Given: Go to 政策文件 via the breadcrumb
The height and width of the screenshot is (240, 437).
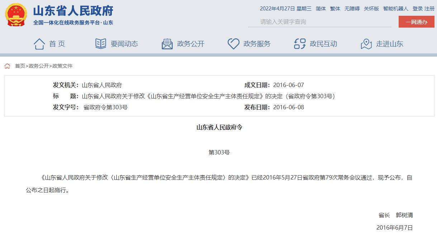Looking at the screenshot, I should 62,66.
